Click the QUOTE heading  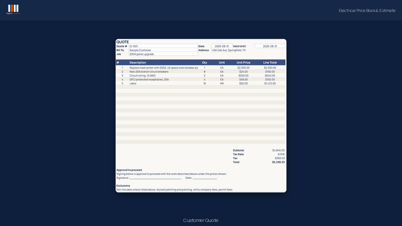[x=122, y=42]
